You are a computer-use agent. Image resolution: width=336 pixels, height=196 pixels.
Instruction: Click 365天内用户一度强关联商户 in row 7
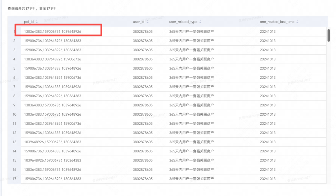click(x=191, y=87)
